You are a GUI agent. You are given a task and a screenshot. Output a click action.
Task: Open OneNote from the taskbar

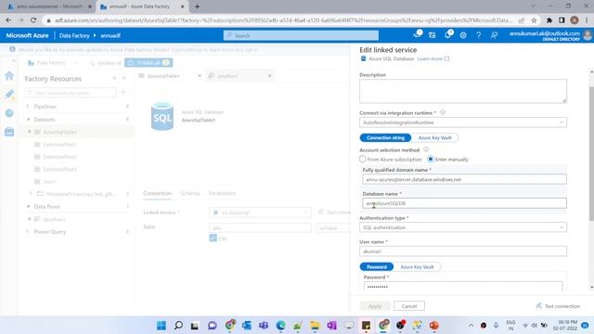click(332, 326)
